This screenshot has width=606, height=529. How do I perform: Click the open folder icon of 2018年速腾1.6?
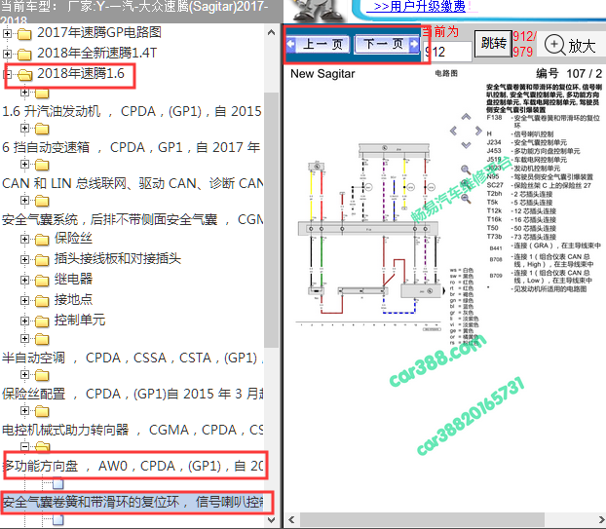pos(24,75)
